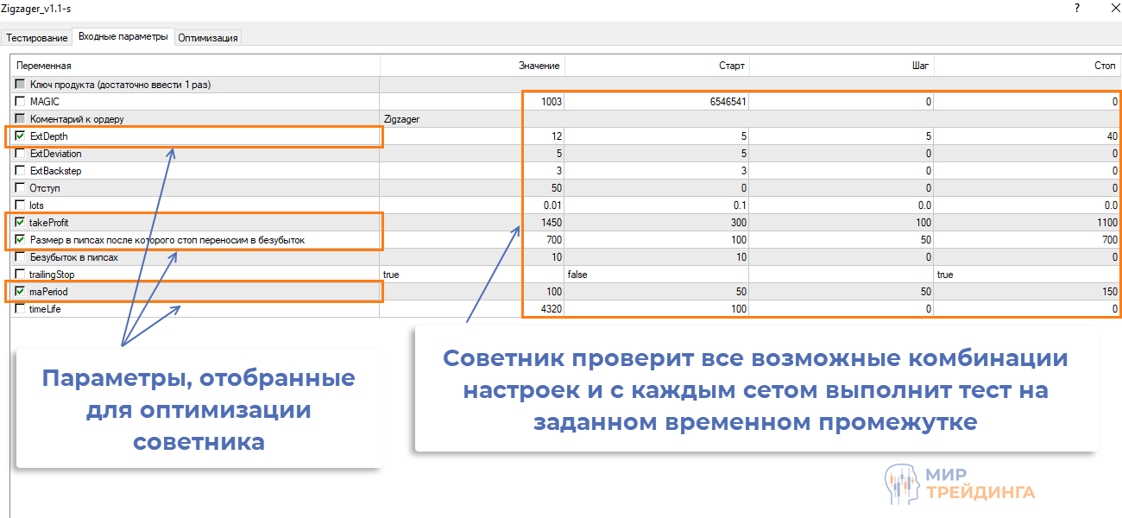Screen dimensions: 1122x518
Task: Select the Входные параметры tab
Action: pyautogui.click(x=123, y=37)
